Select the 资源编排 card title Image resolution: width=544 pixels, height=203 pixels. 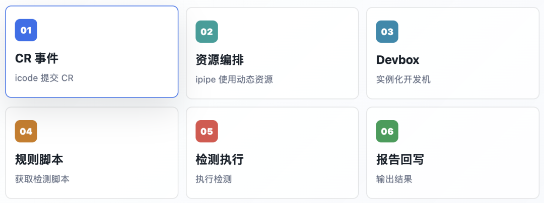tap(220, 60)
